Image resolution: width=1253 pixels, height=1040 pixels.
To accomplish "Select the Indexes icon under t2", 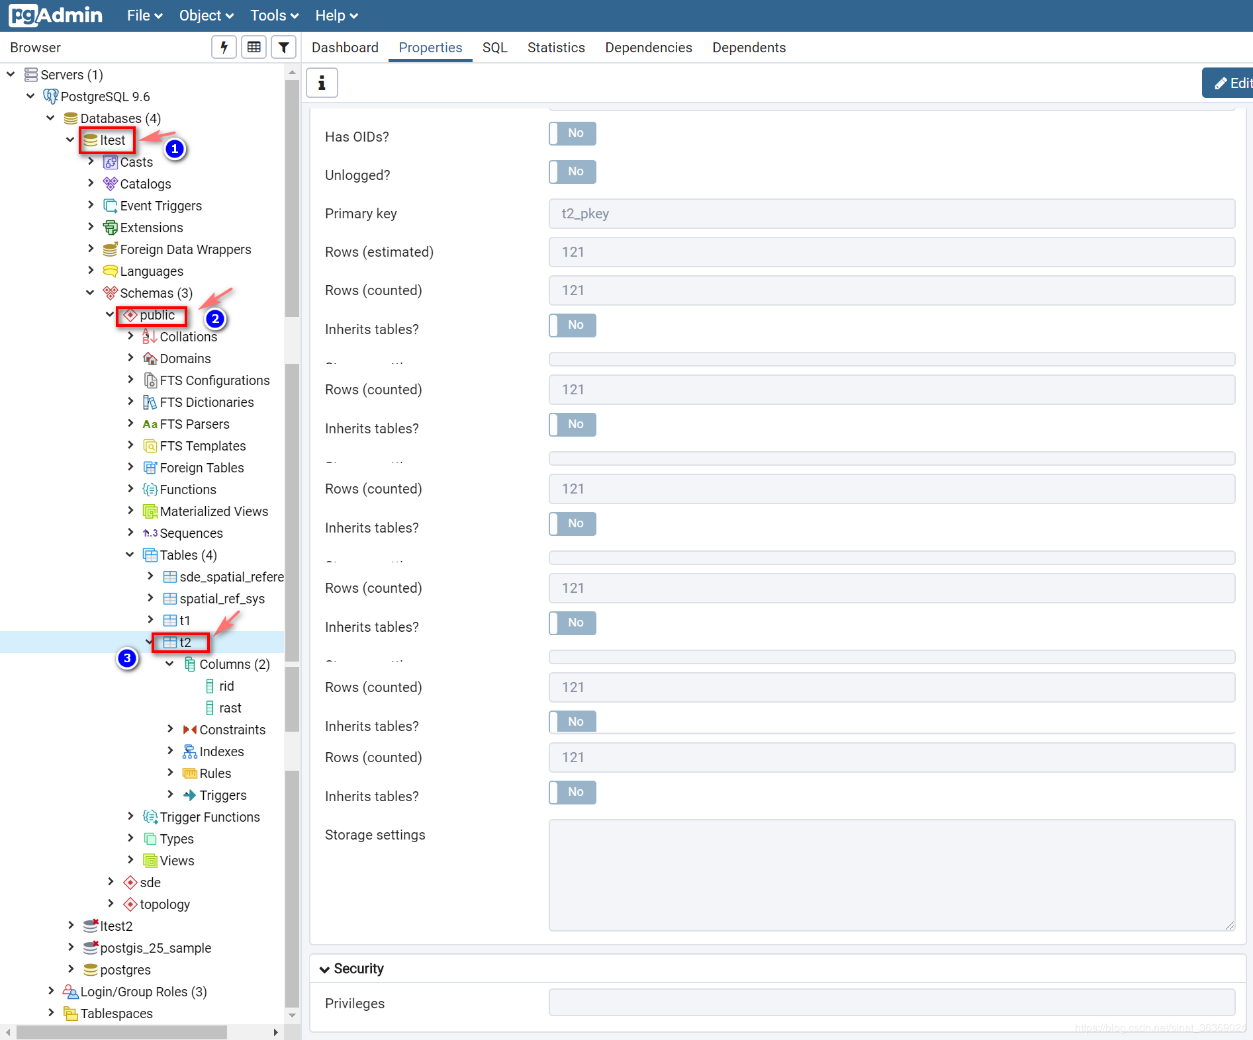I will (x=190, y=752).
